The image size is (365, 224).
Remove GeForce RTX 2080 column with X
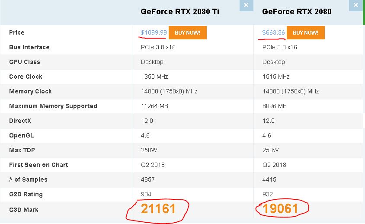pos(355,5)
